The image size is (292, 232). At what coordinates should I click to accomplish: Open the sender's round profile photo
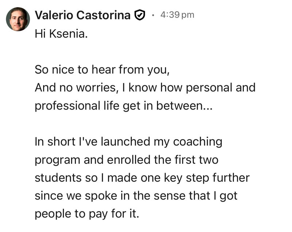(18, 19)
